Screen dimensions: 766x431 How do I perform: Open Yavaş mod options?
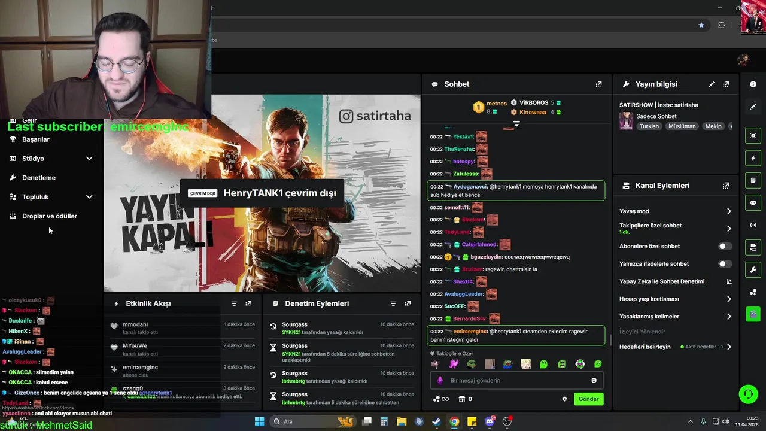675,211
